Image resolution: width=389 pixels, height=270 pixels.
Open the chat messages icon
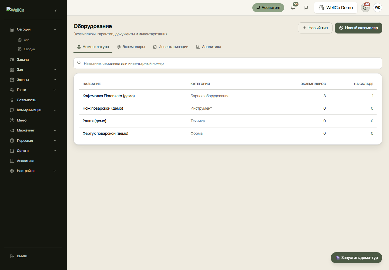[x=306, y=8]
